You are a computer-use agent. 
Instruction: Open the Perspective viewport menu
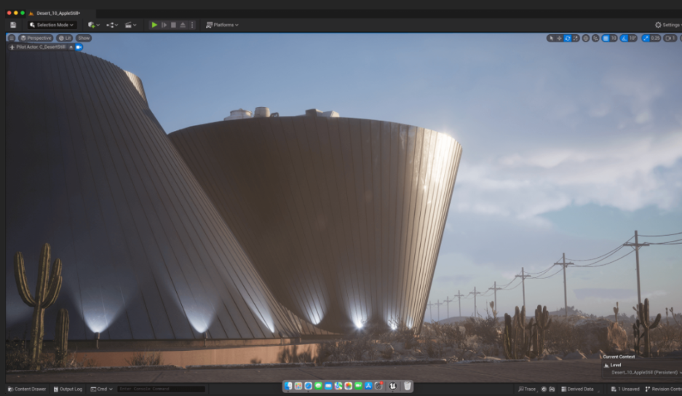click(36, 38)
